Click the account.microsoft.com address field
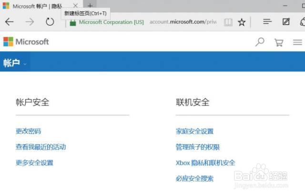The height and width of the screenshot is (196, 305). coord(183,22)
